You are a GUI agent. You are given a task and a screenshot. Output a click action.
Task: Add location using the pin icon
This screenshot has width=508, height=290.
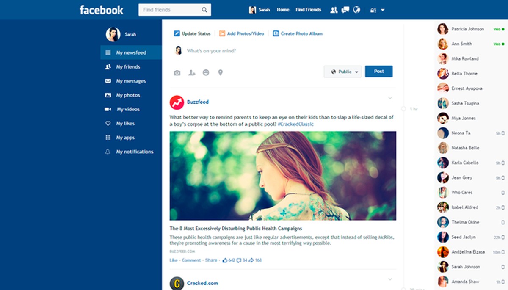point(220,72)
